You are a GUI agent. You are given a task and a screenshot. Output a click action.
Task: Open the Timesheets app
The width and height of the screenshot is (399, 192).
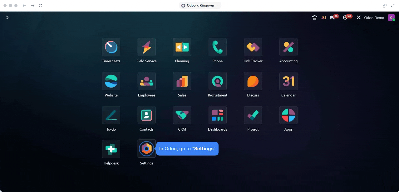pos(111,47)
